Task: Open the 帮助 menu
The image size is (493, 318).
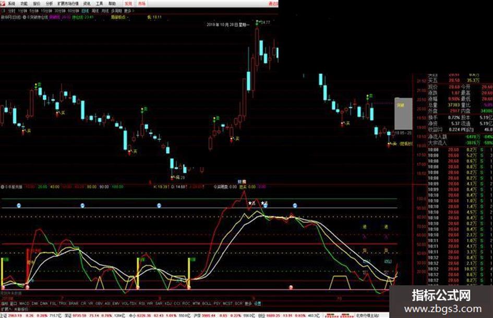Action: (112, 4)
